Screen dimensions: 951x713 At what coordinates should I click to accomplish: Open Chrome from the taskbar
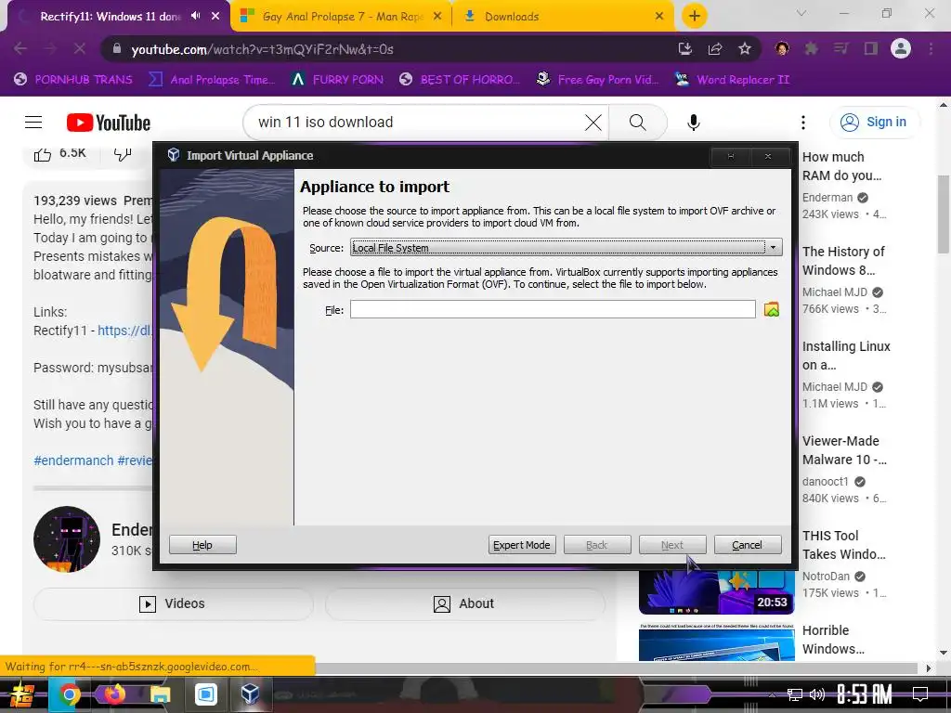(69, 694)
